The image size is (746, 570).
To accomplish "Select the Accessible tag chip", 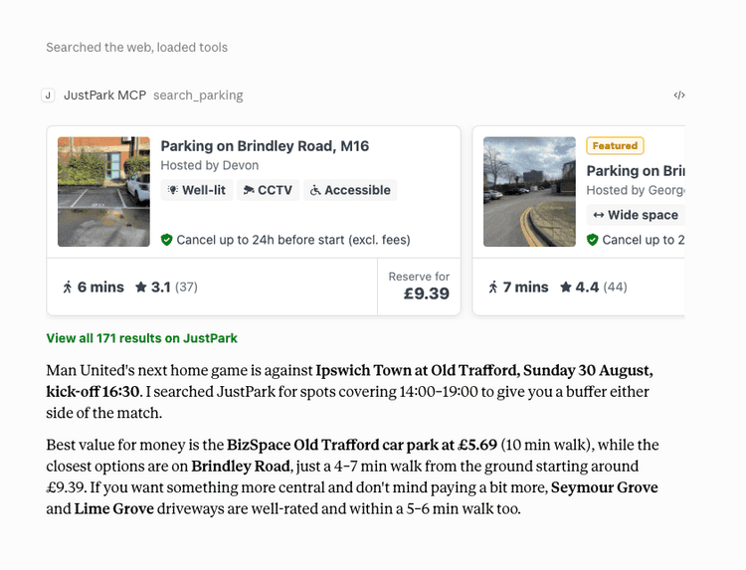I will point(350,190).
